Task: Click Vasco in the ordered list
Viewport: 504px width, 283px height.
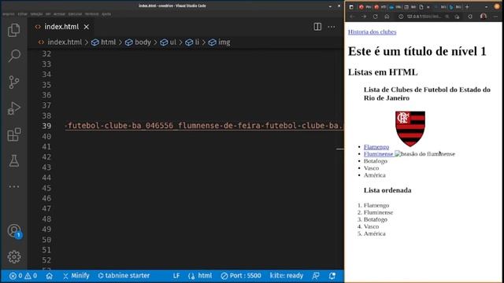Action: [x=371, y=226]
